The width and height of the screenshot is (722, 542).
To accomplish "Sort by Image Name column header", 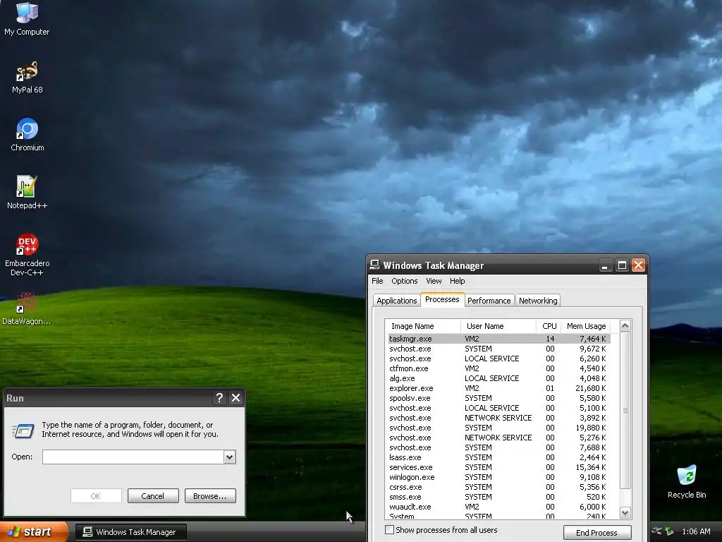I will tap(423, 326).
